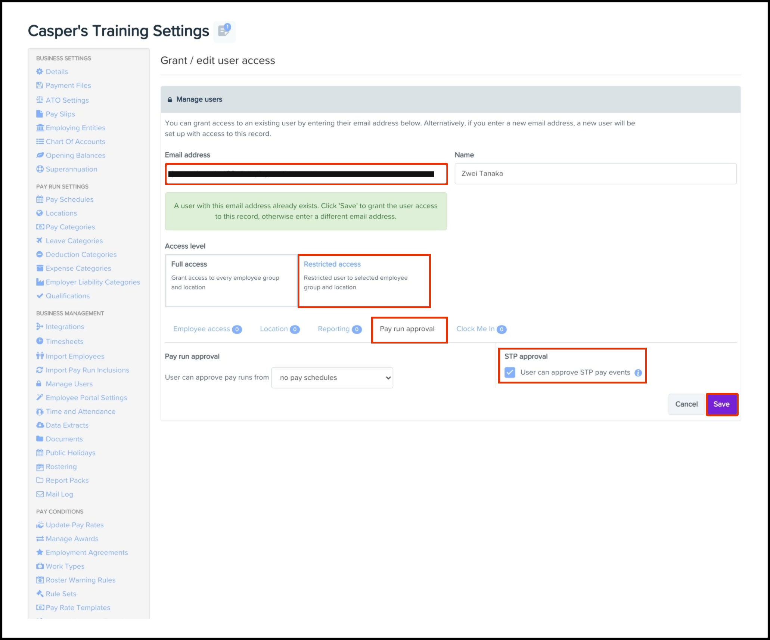Click the notes icon beside the page title
770x640 pixels.
pos(224,31)
